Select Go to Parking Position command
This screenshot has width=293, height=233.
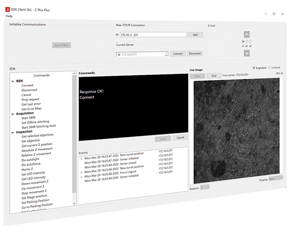click(x=37, y=206)
